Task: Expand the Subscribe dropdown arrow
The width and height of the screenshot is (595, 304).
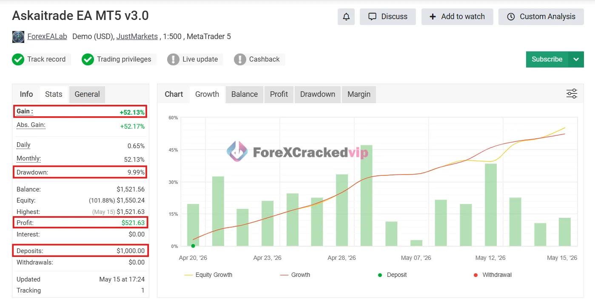Action: 576,59
